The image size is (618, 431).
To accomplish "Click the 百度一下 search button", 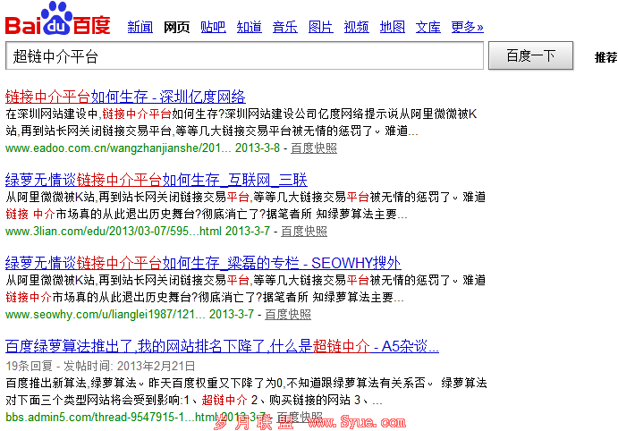I will (530, 55).
